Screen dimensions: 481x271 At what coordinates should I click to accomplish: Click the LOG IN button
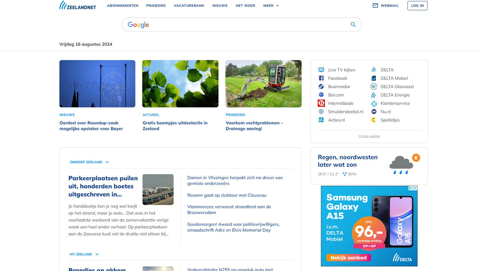417,6
